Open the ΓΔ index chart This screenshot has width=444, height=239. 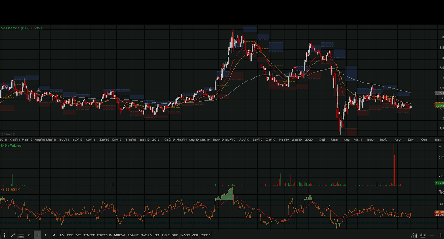point(62,235)
